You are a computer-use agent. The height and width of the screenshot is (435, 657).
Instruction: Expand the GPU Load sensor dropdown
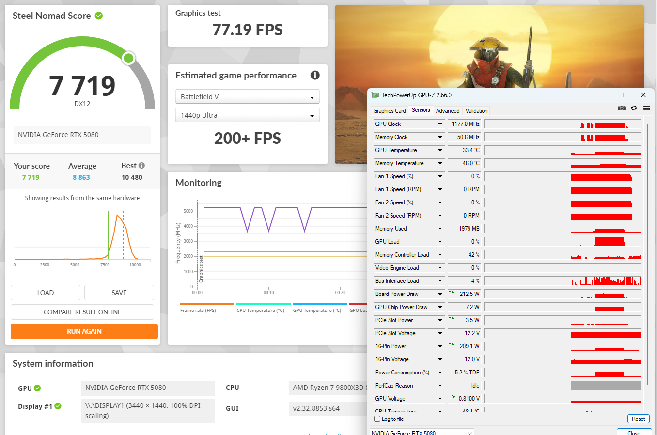tap(440, 242)
